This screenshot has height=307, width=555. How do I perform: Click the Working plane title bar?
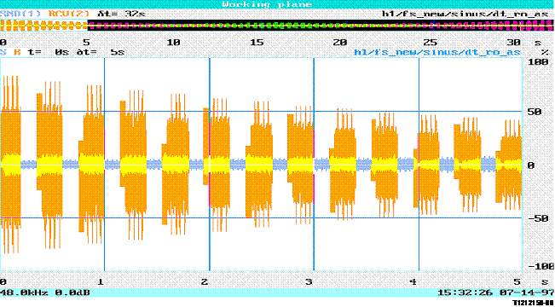click(267, 4)
